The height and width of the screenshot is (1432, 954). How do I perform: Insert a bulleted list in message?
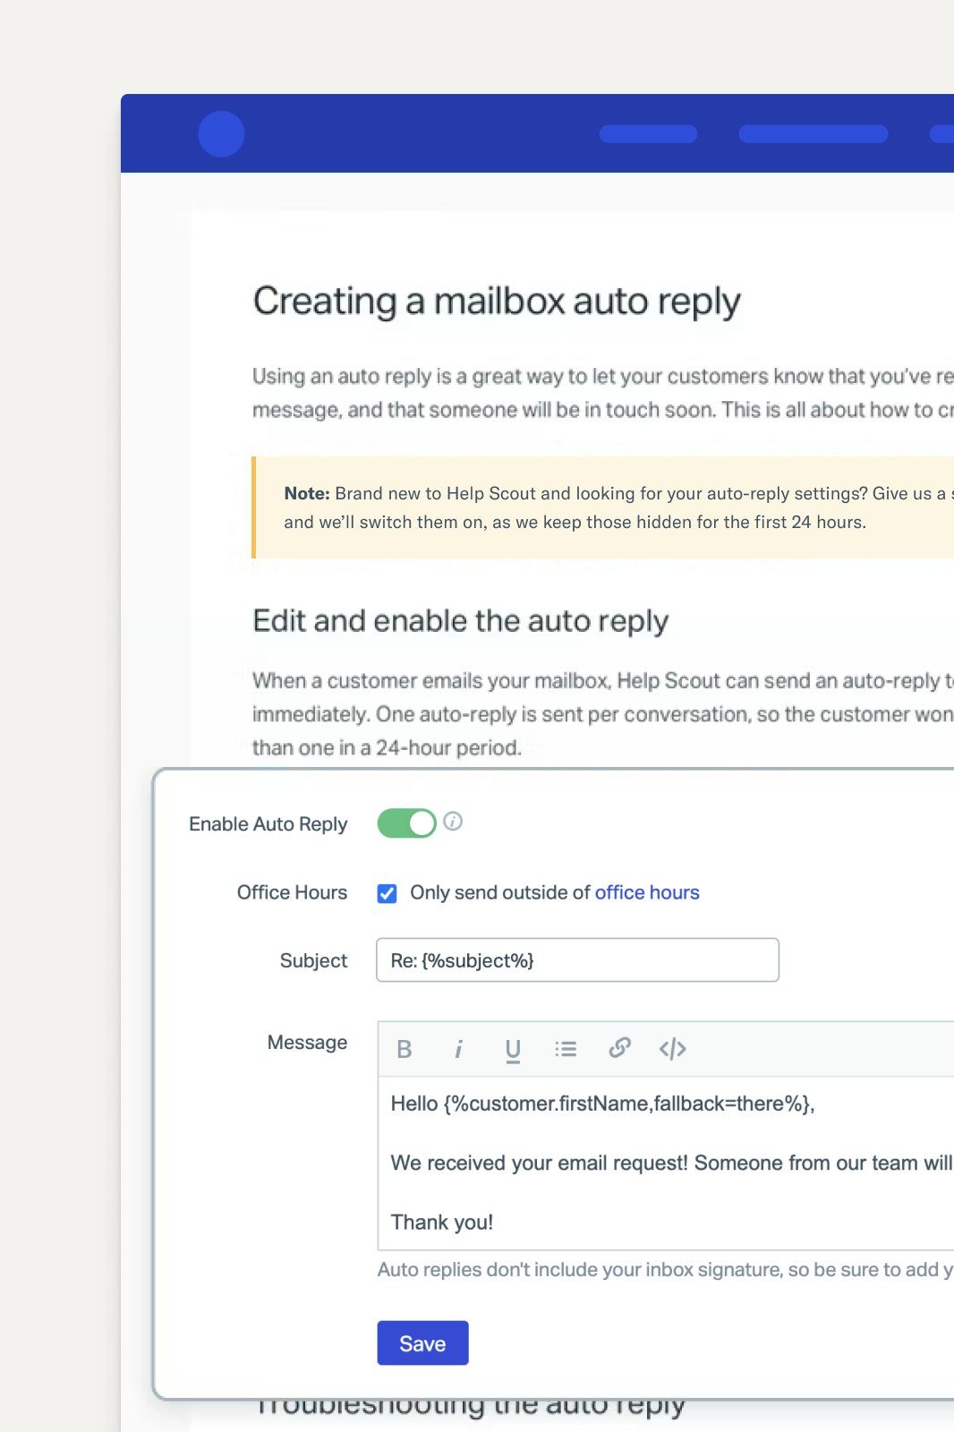[566, 1049]
